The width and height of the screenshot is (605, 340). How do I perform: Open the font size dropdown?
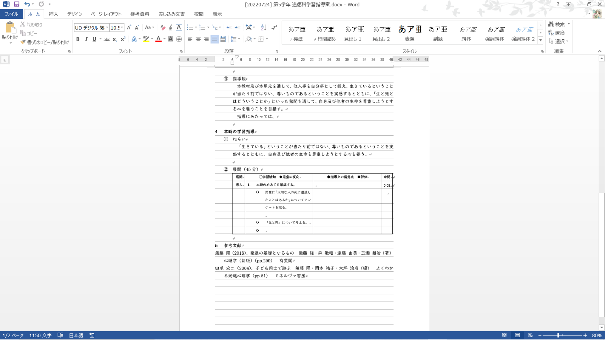pyautogui.click(x=122, y=28)
